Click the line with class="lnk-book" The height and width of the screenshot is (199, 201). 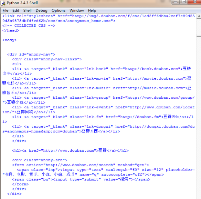[x=101, y=69]
